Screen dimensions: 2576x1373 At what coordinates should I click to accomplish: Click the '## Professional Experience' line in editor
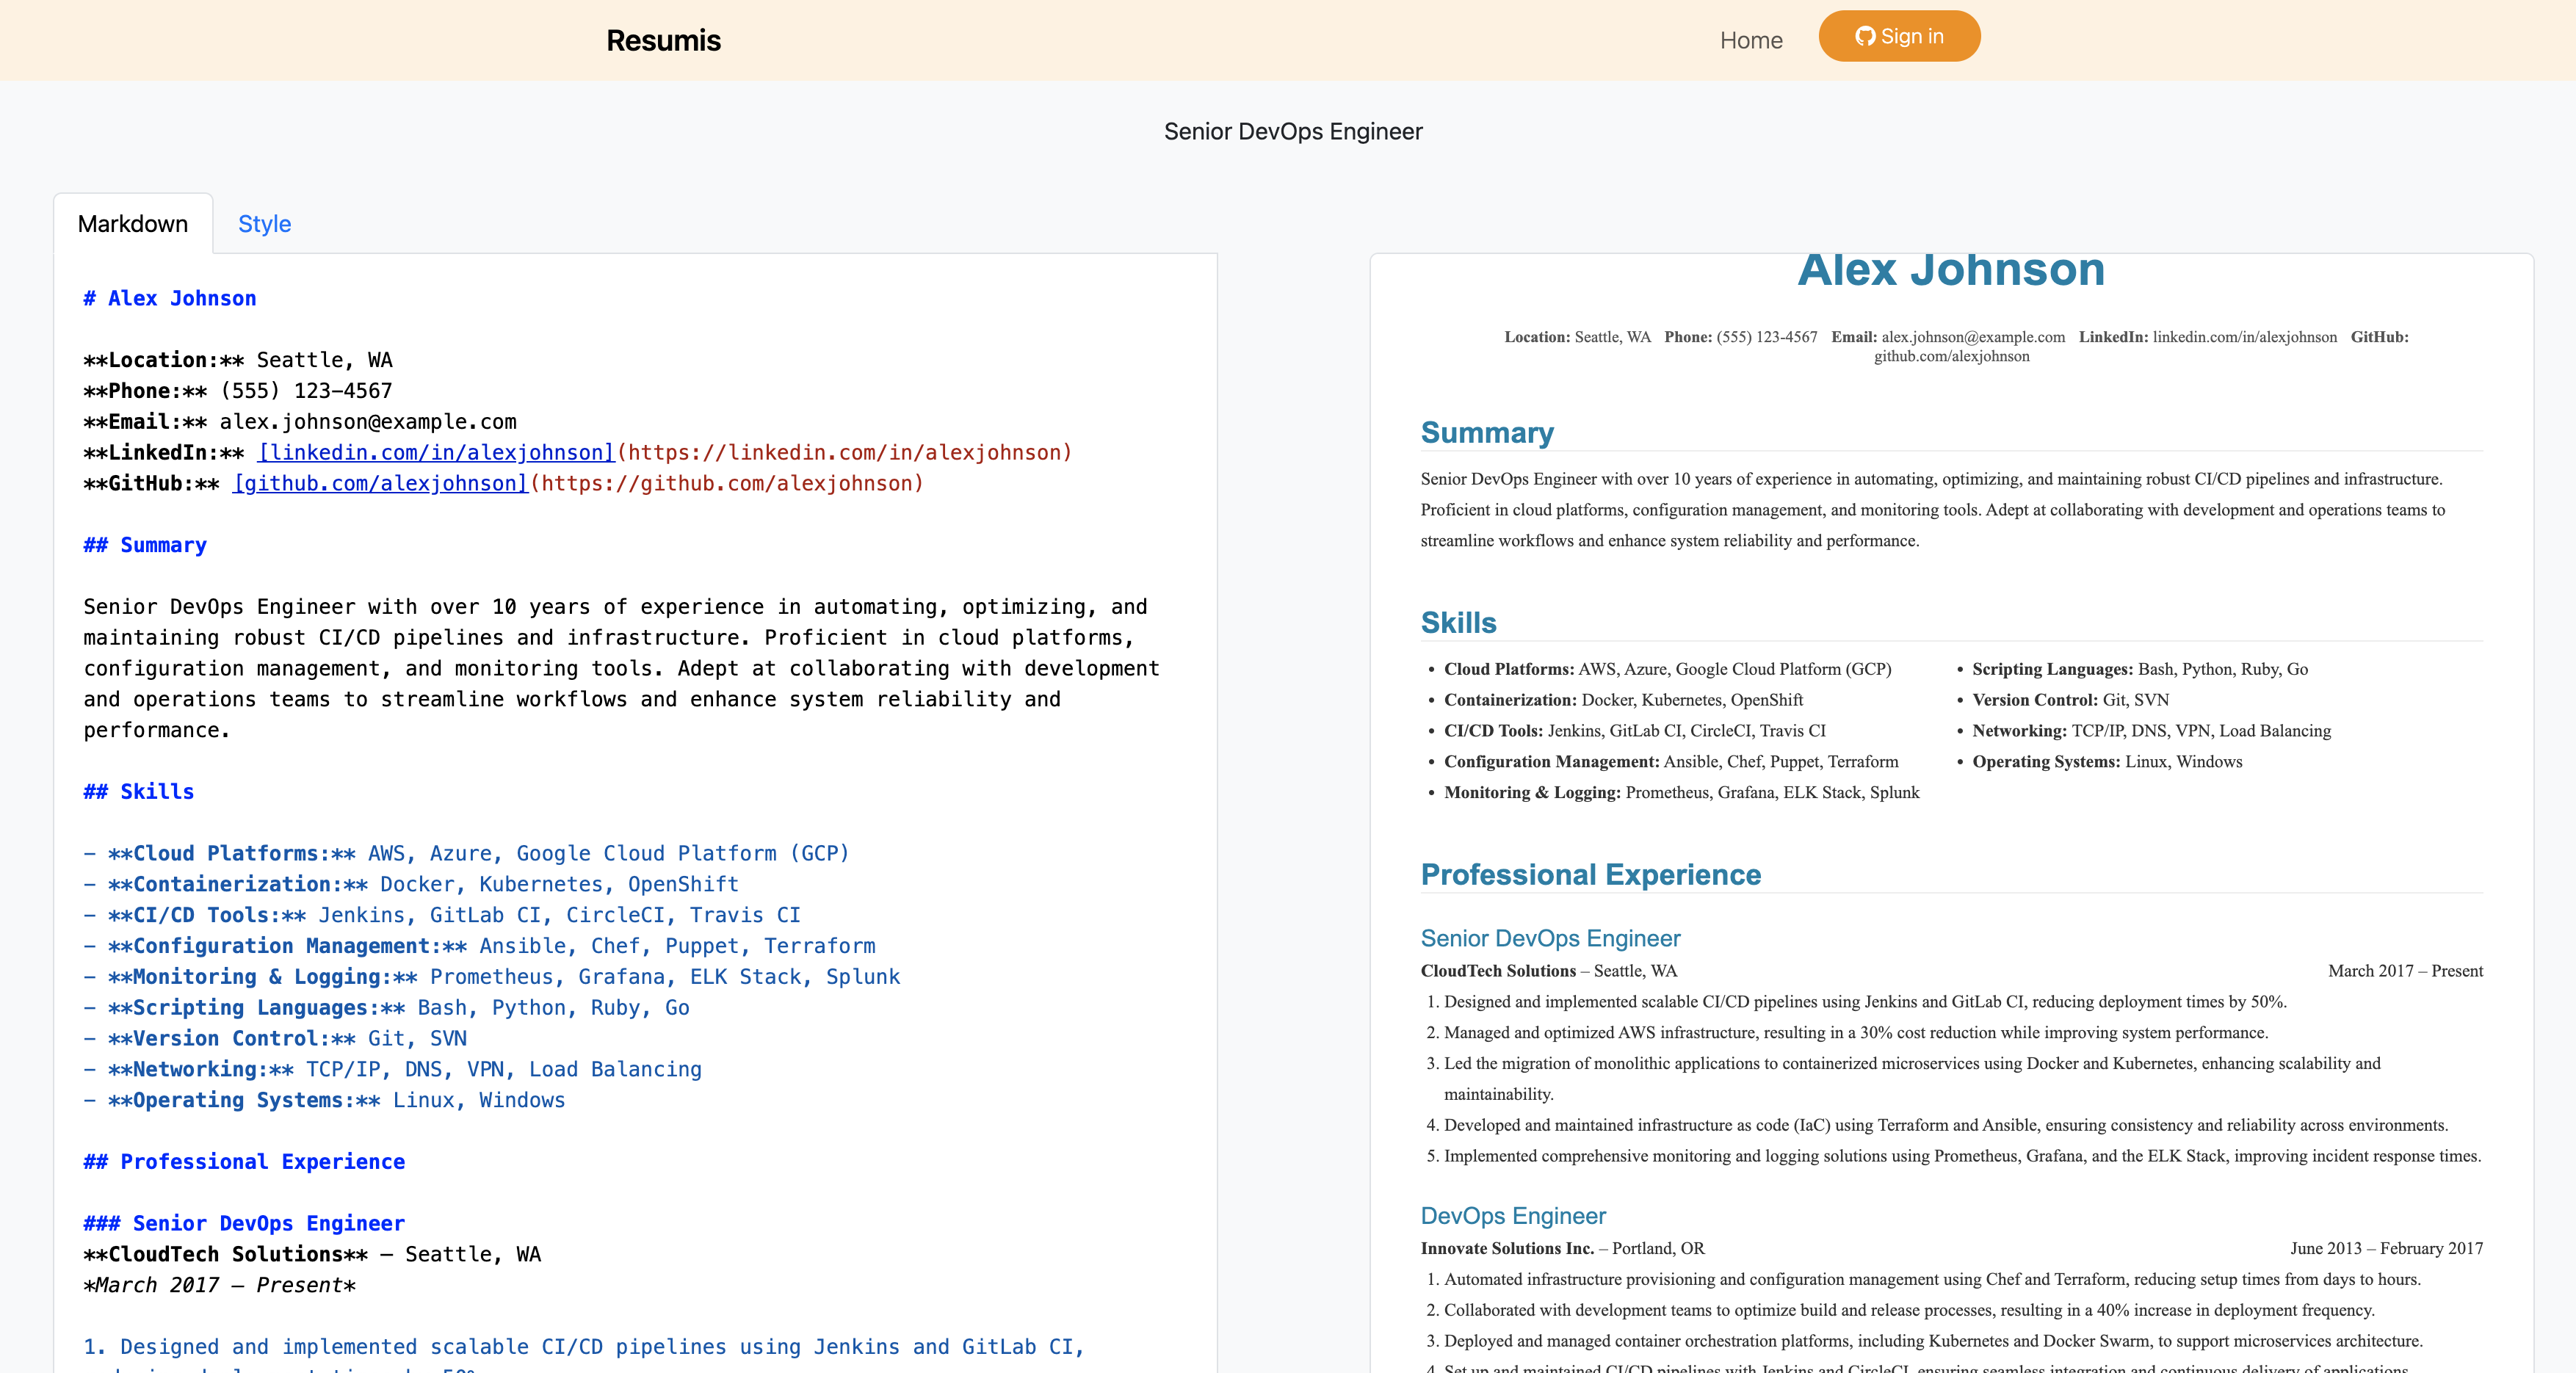pos(244,1161)
